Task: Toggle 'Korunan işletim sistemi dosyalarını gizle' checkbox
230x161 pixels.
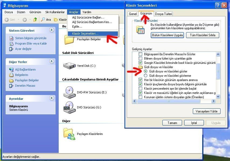Action: [x=140, y=97]
